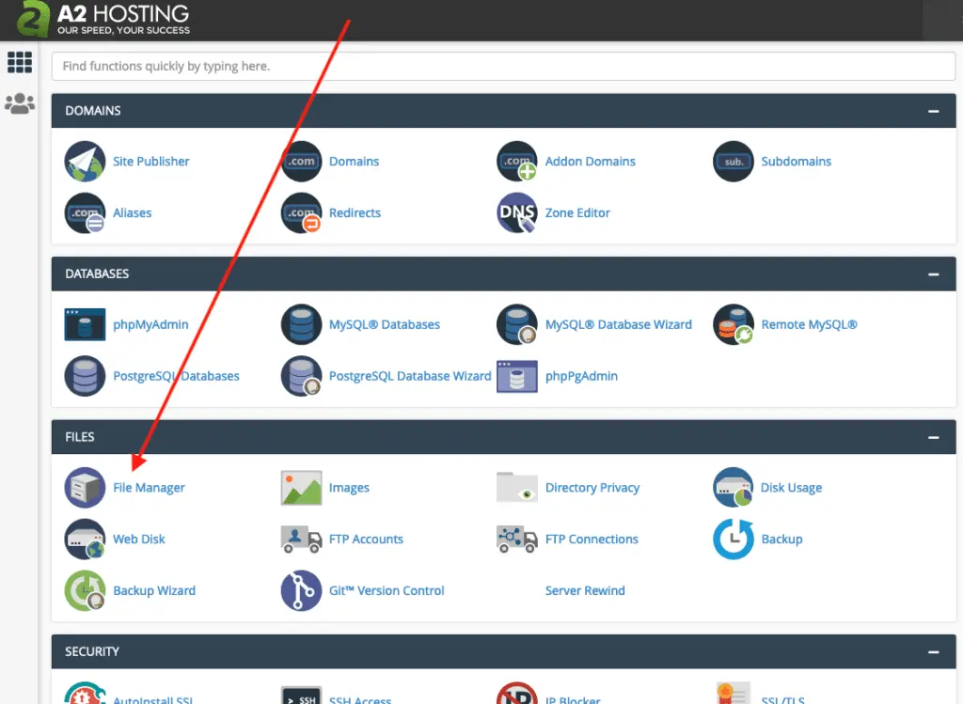Open the File Manager icon
Viewport: 963px width, 704px height.
85,487
